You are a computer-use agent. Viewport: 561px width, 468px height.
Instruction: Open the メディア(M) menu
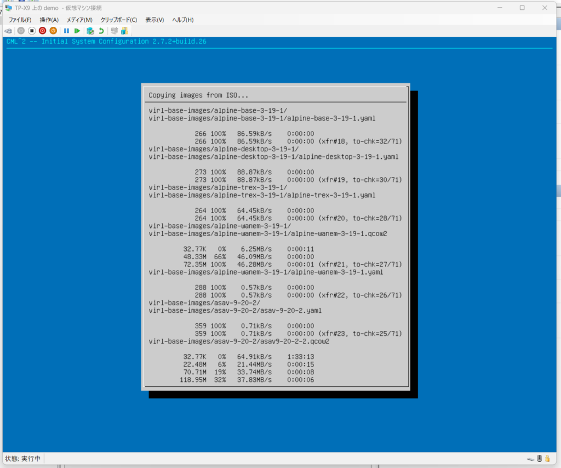79,20
